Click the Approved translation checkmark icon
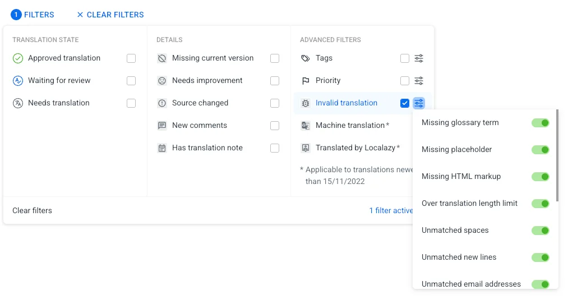 18,58
